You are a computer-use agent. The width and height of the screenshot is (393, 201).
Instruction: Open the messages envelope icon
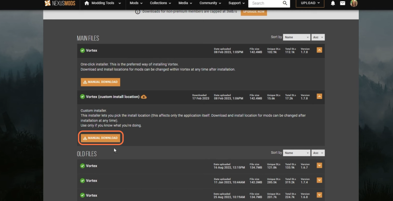click(x=342, y=3)
